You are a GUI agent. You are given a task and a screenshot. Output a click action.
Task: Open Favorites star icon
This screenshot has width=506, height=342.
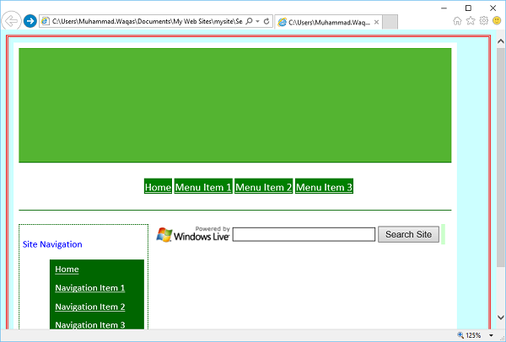pyautogui.click(x=471, y=21)
